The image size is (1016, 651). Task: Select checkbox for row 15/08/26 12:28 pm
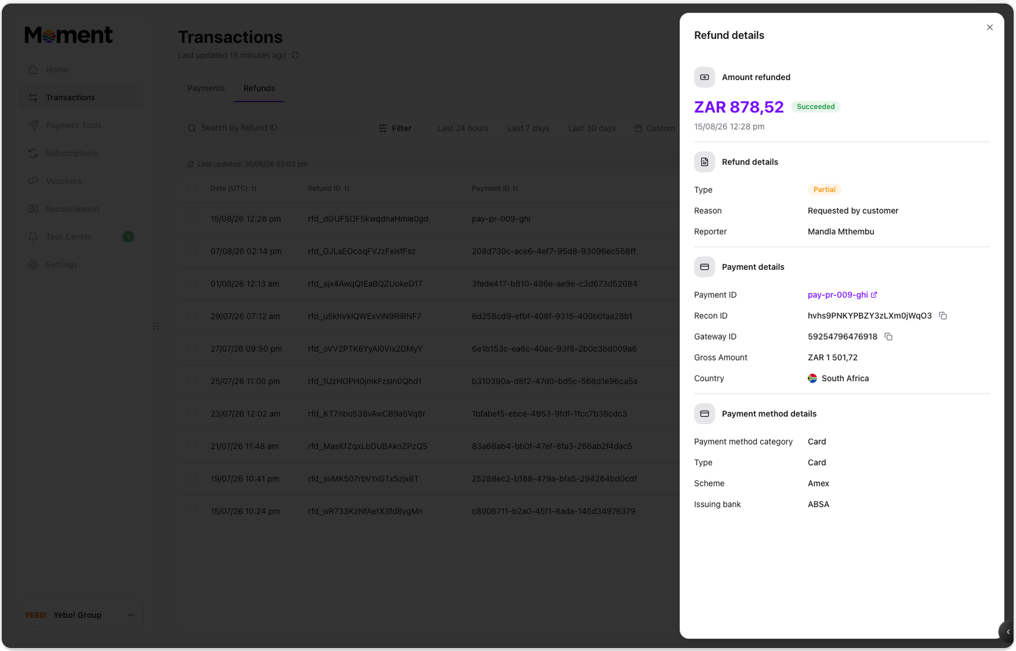tap(192, 218)
